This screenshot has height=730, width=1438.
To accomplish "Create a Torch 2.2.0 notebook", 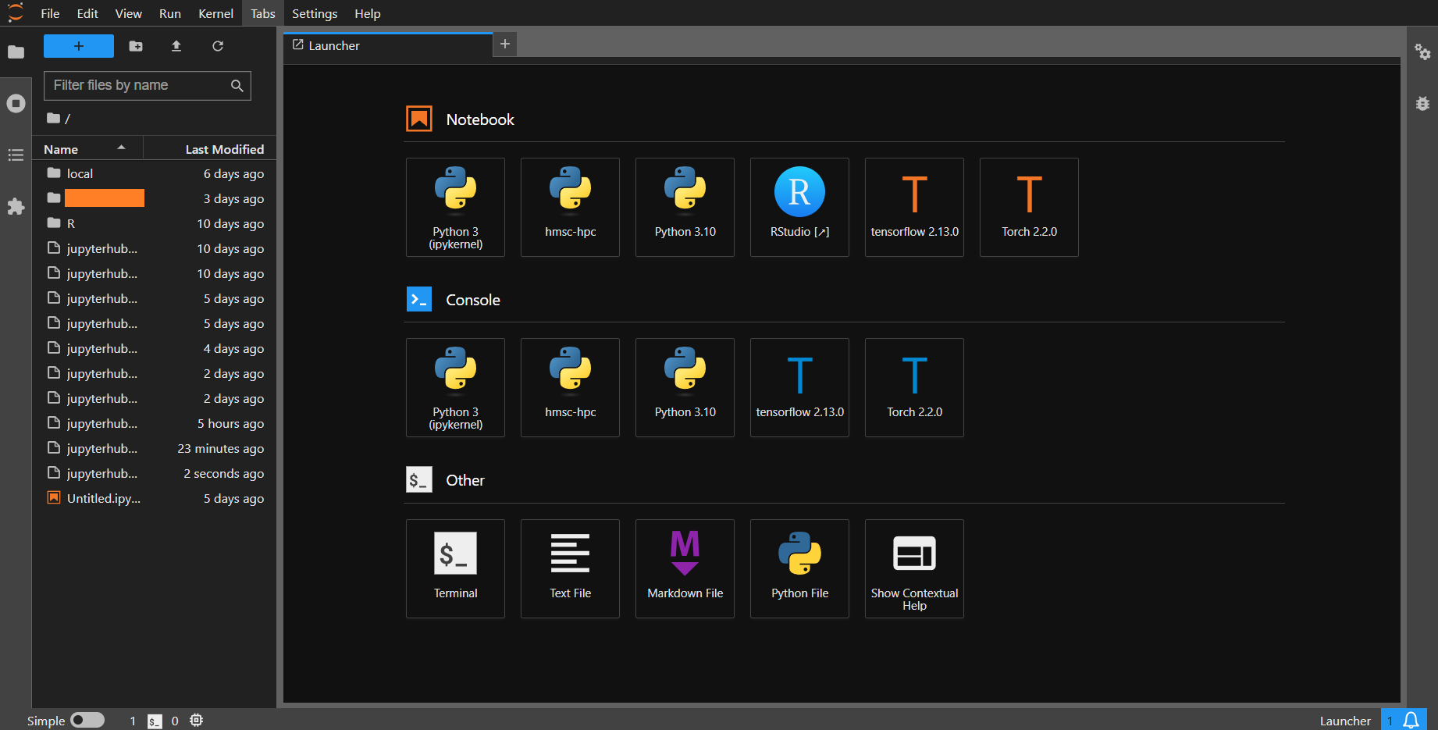I will (1029, 207).
